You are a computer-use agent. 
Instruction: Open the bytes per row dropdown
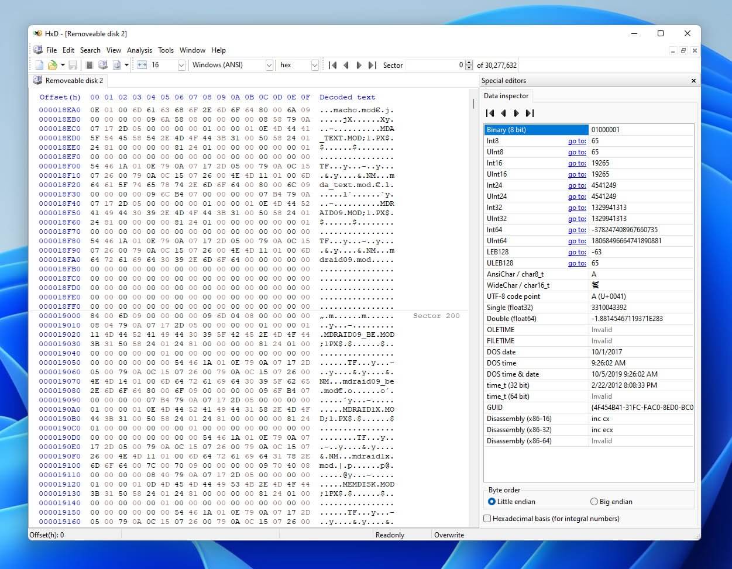pos(181,65)
